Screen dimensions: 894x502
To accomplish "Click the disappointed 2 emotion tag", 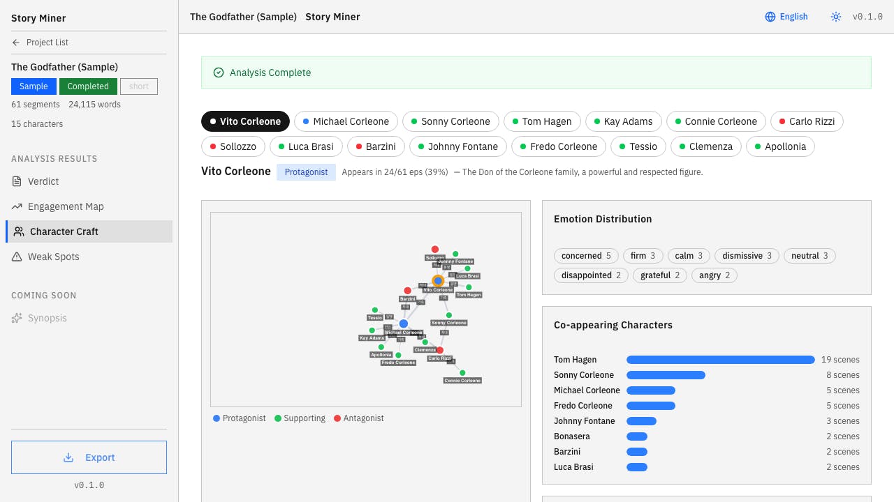I will [x=591, y=275].
